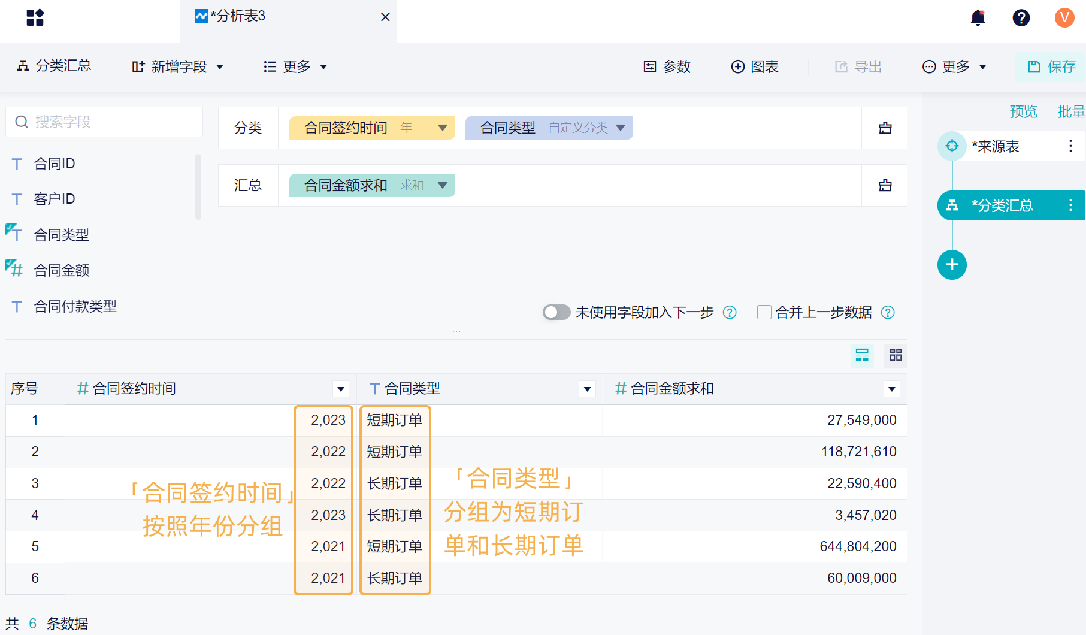The width and height of the screenshot is (1086, 635).
Task: Clear the 汇总 fields with the eraser icon
Action: coord(885,185)
